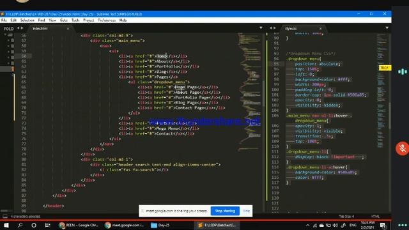Click the audio level indicator in Meet

[403, 72]
